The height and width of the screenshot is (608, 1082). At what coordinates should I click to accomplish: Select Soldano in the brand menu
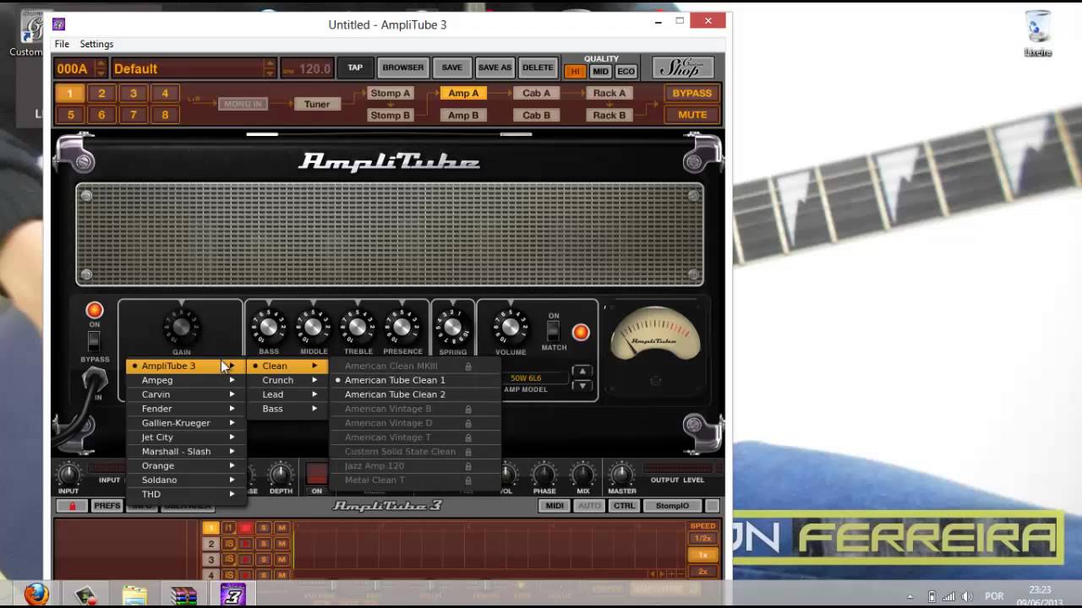tap(186, 480)
